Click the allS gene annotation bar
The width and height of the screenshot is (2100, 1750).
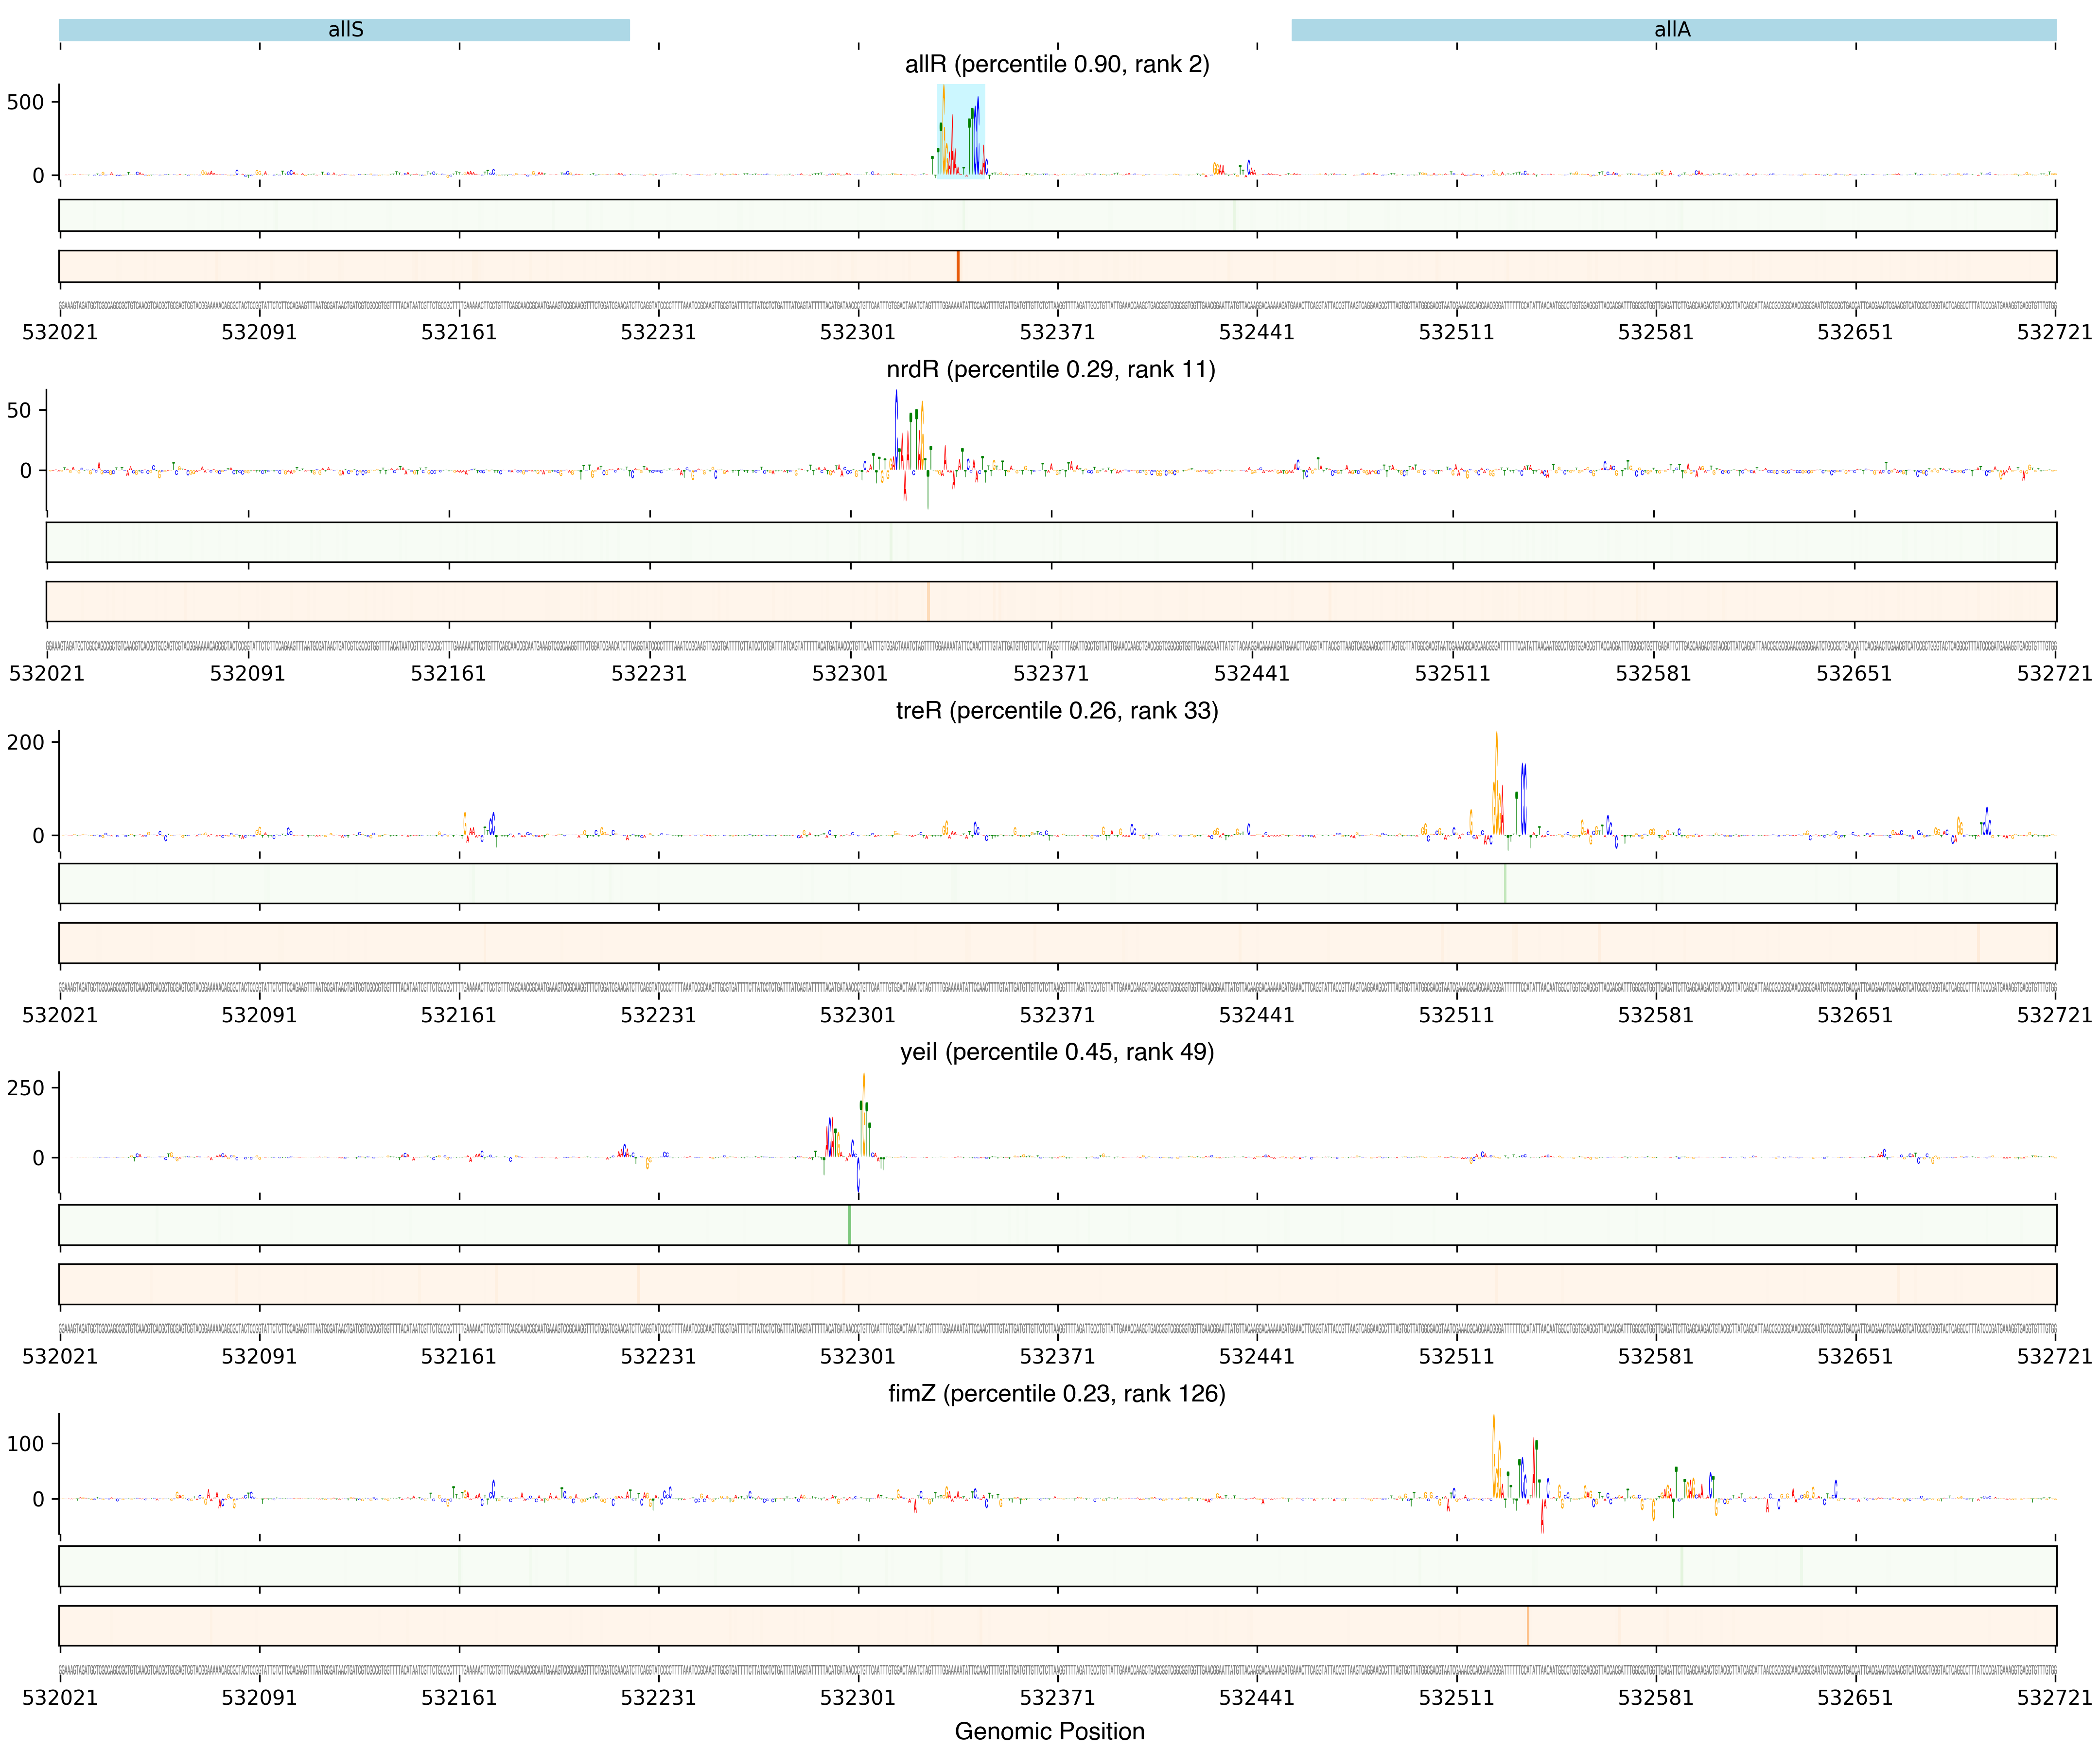[344, 30]
